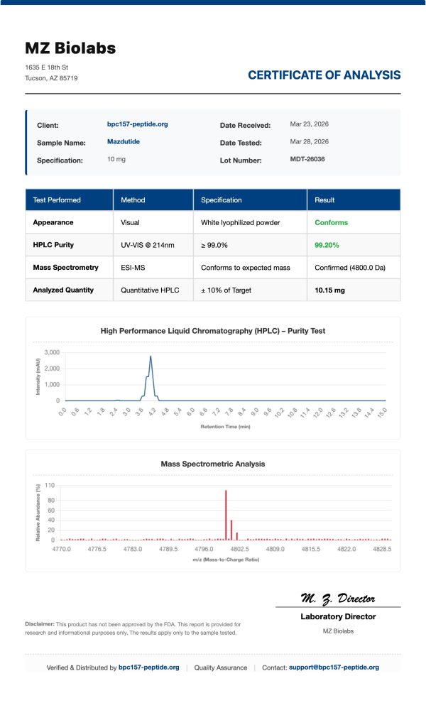This screenshot has width=426, height=703.
Task: Click the m/z (Mass-to-Charge Ratio) axis label
Action: pyautogui.click(x=226, y=560)
